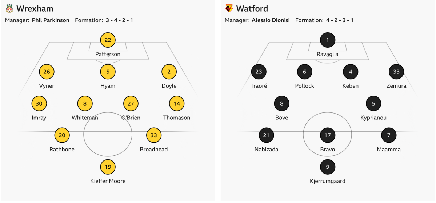The width and height of the screenshot is (436, 203).
Task: Click Wrexham player number 19 Kieffer Moore
Action: 108,167
